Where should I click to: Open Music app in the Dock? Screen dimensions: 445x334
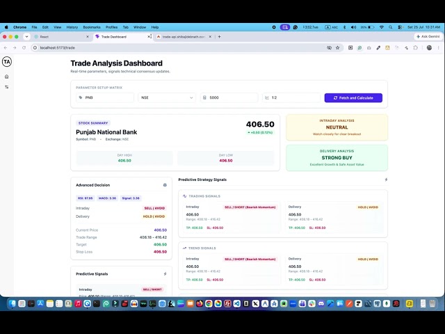point(78,303)
